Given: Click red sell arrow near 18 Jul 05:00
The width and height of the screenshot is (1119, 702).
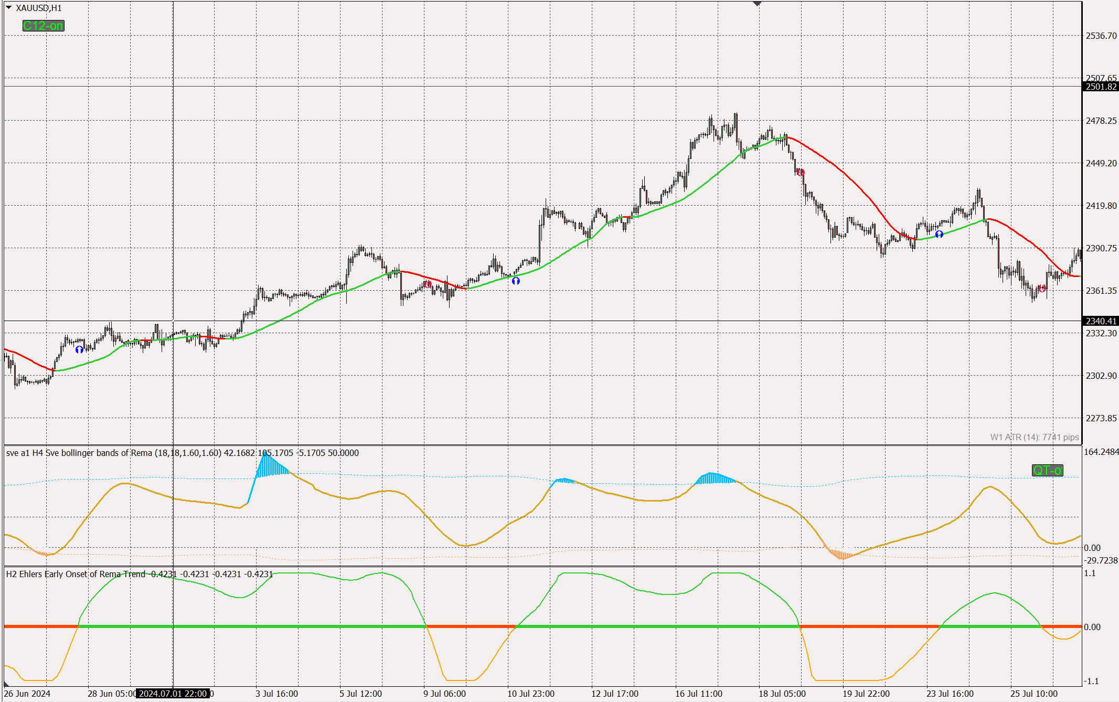Looking at the screenshot, I should (801, 172).
